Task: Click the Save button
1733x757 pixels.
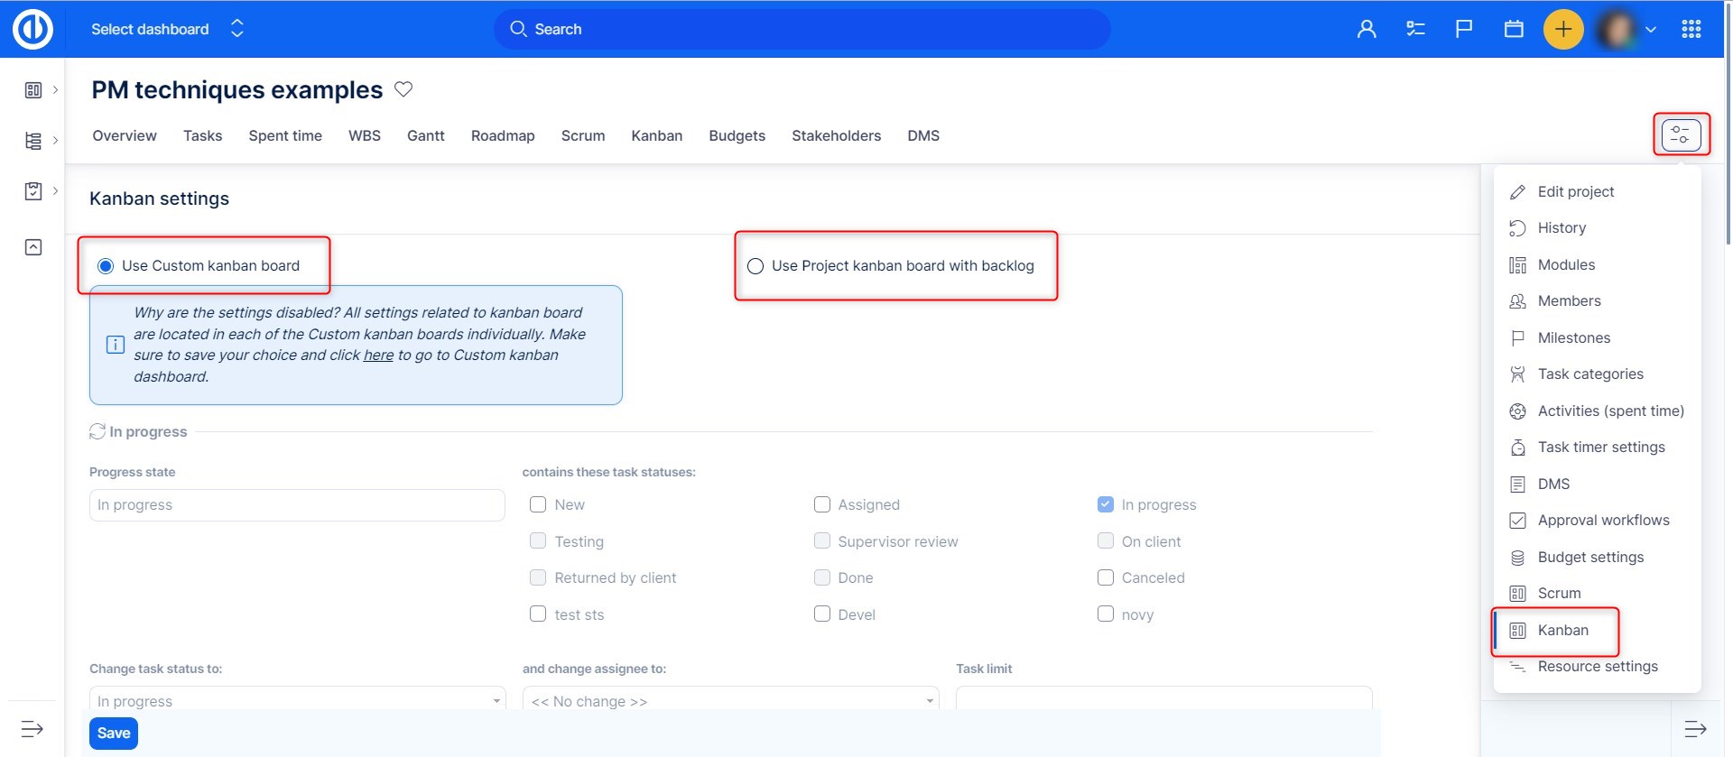Action: click(x=114, y=733)
